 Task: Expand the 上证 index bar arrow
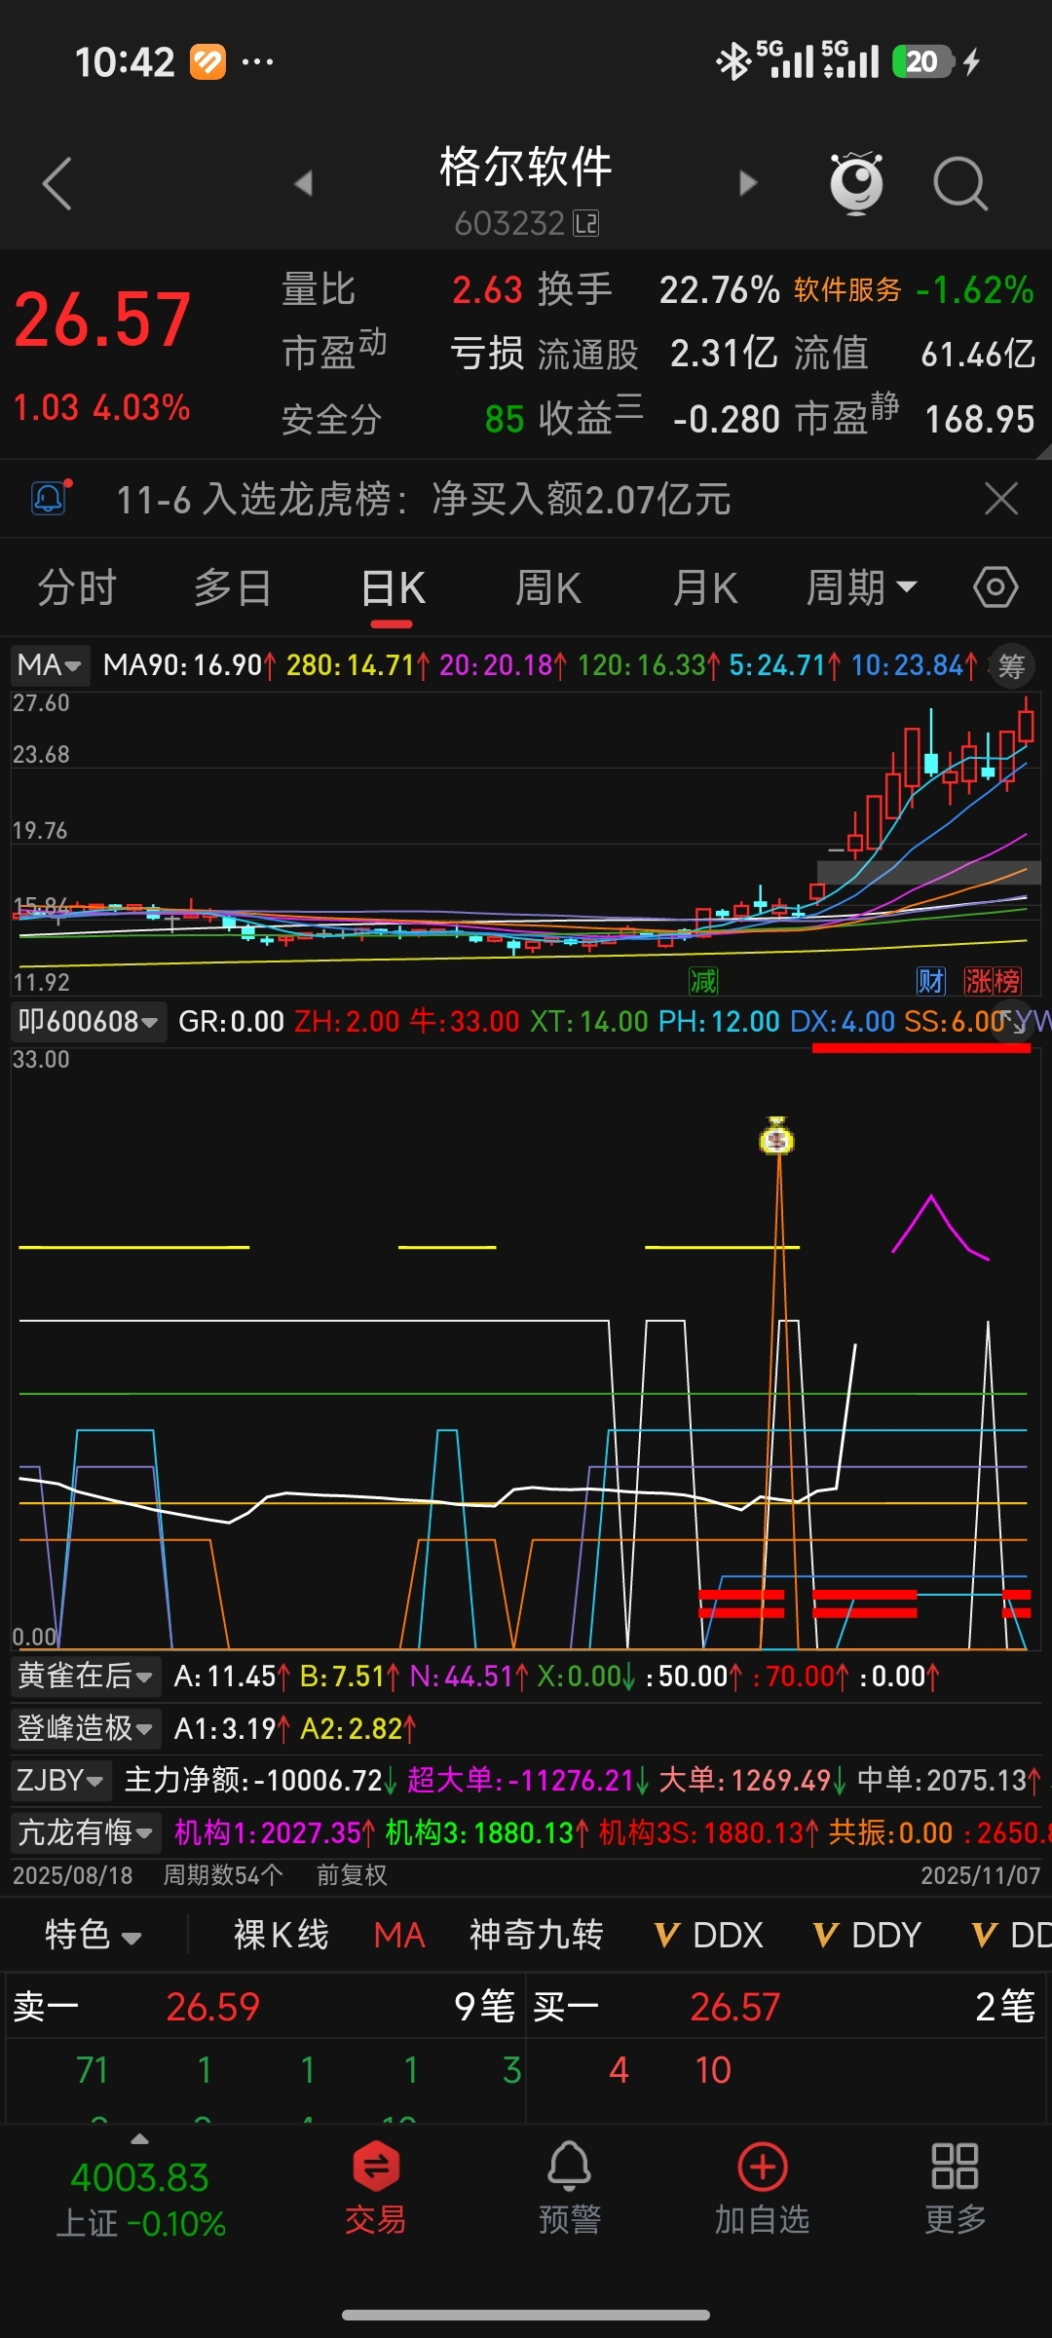click(x=140, y=2139)
